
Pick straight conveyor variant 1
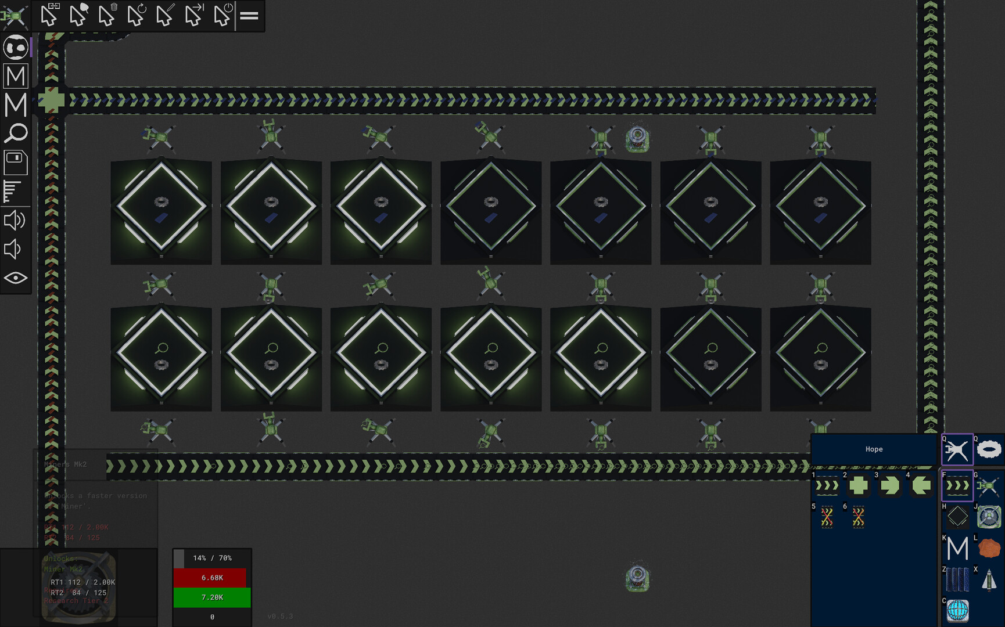[827, 485]
